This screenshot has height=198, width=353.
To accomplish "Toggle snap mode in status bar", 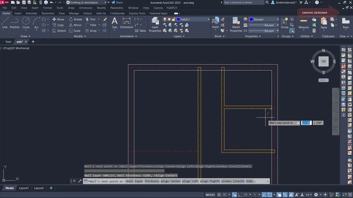I will (x=224, y=195).
